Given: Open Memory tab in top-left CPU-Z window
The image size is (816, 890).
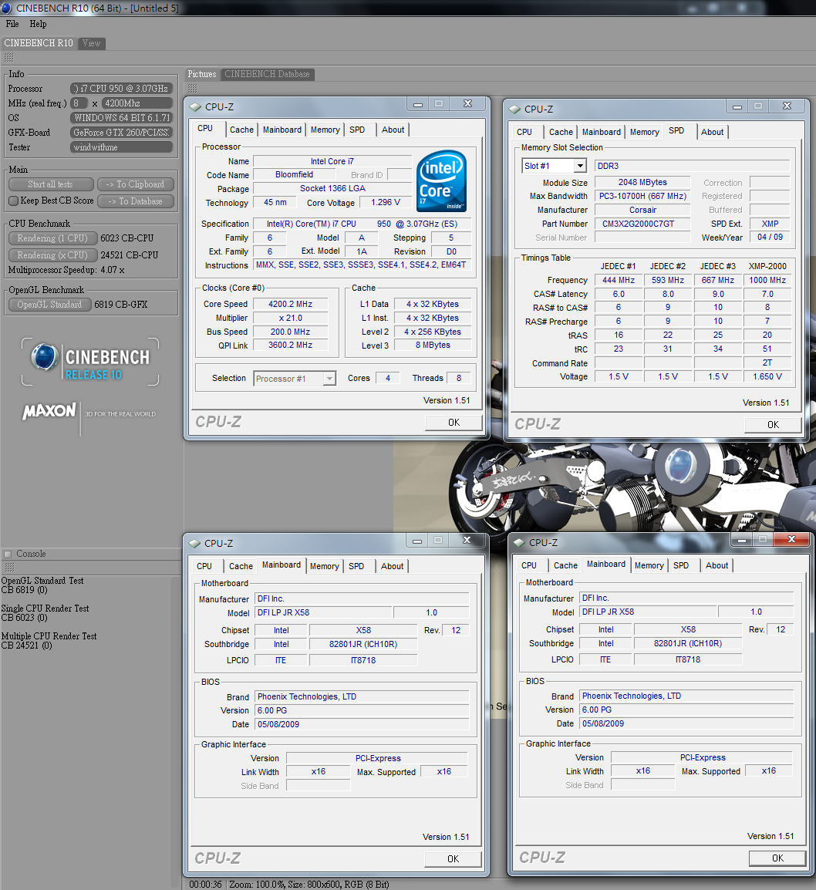Looking at the screenshot, I should (x=325, y=130).
